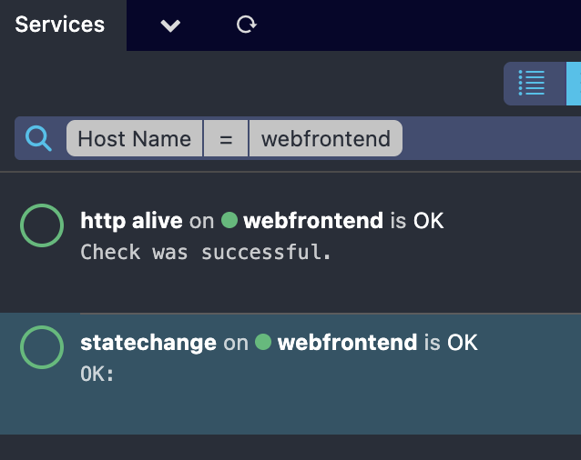Click the statechange OK state ring
Screen dimensions: 581x460
click(x=42, y=347)
